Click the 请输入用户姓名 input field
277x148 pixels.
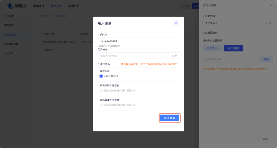tap(134, 56)
